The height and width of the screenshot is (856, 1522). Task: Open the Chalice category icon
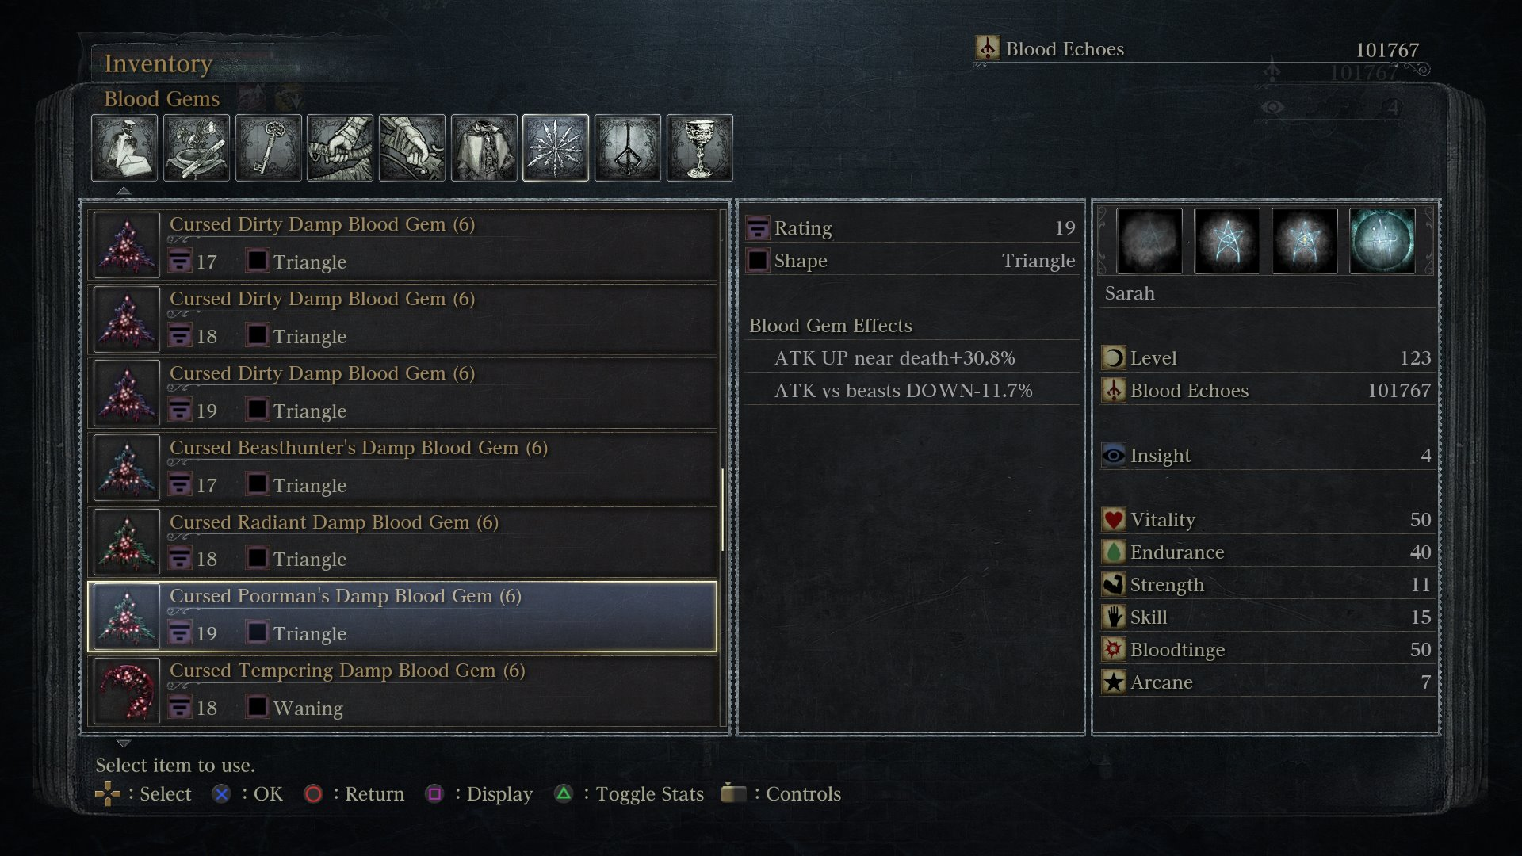[x=700, y=148]
